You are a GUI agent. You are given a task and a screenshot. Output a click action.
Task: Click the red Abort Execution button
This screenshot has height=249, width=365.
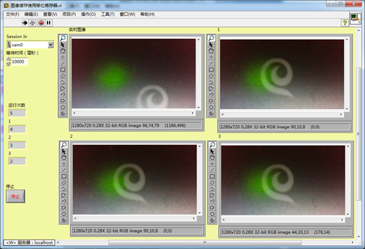(x=41, y=22)
